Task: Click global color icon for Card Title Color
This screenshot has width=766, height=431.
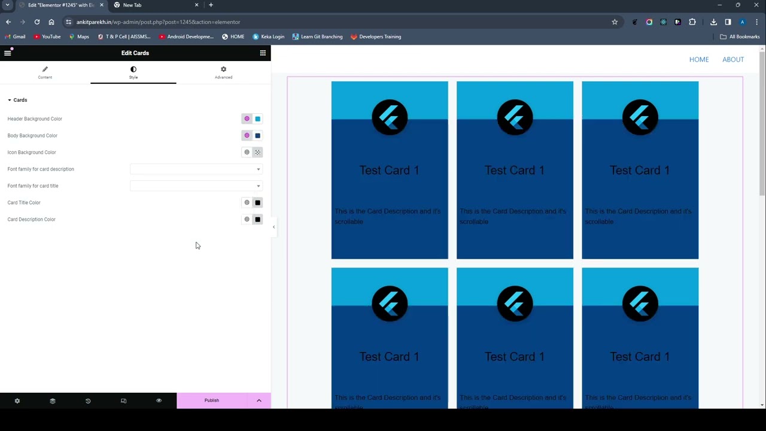Action: tap(247, 202)
